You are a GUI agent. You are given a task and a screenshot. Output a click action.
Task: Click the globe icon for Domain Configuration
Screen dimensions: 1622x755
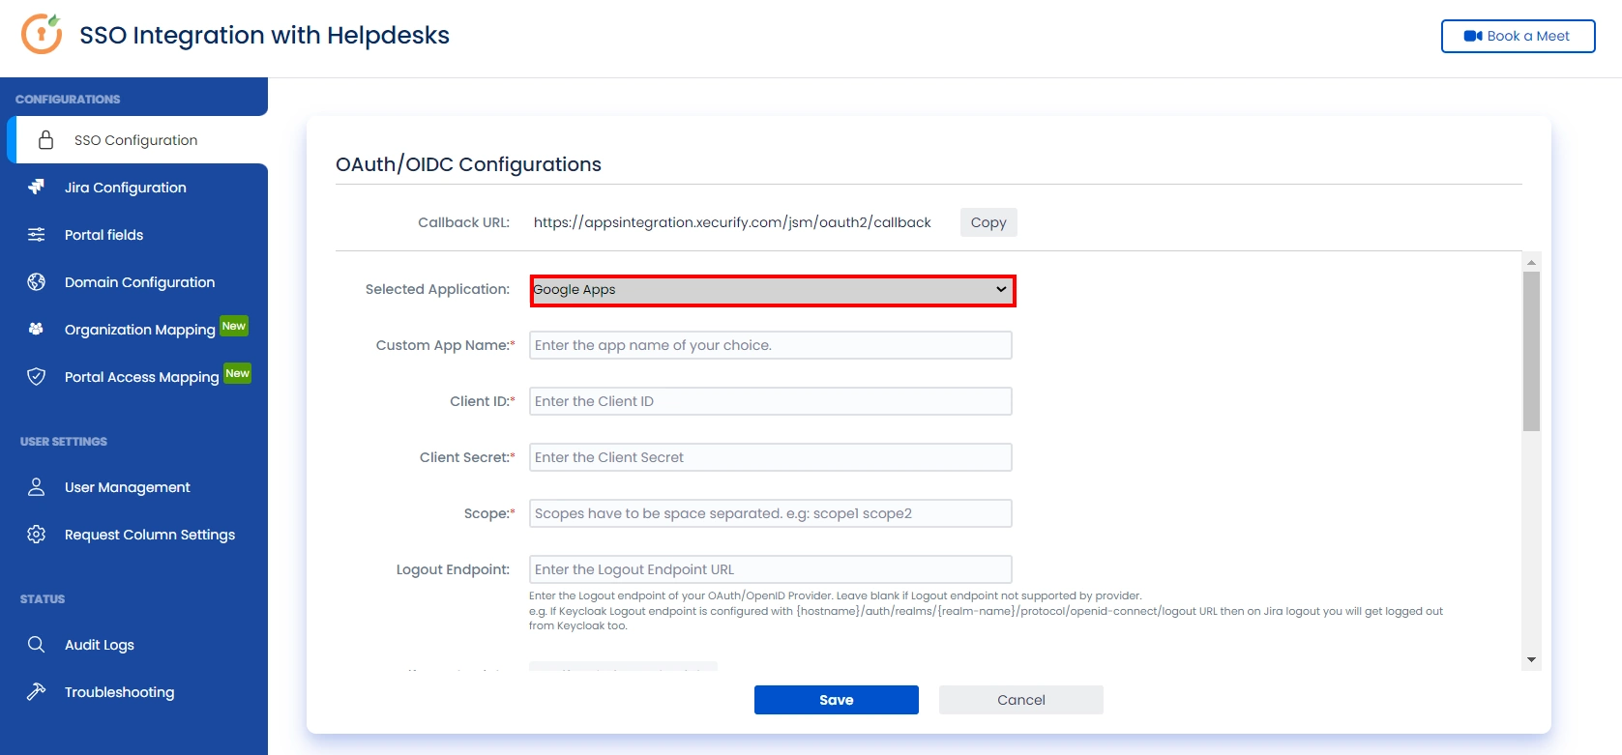[x=36, y=281]
